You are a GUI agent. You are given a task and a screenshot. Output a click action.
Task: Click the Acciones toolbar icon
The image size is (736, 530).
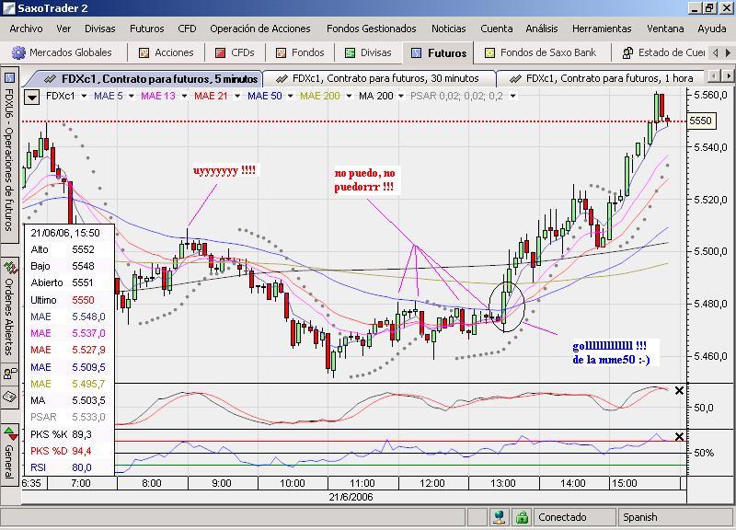[x=144, y=53]
